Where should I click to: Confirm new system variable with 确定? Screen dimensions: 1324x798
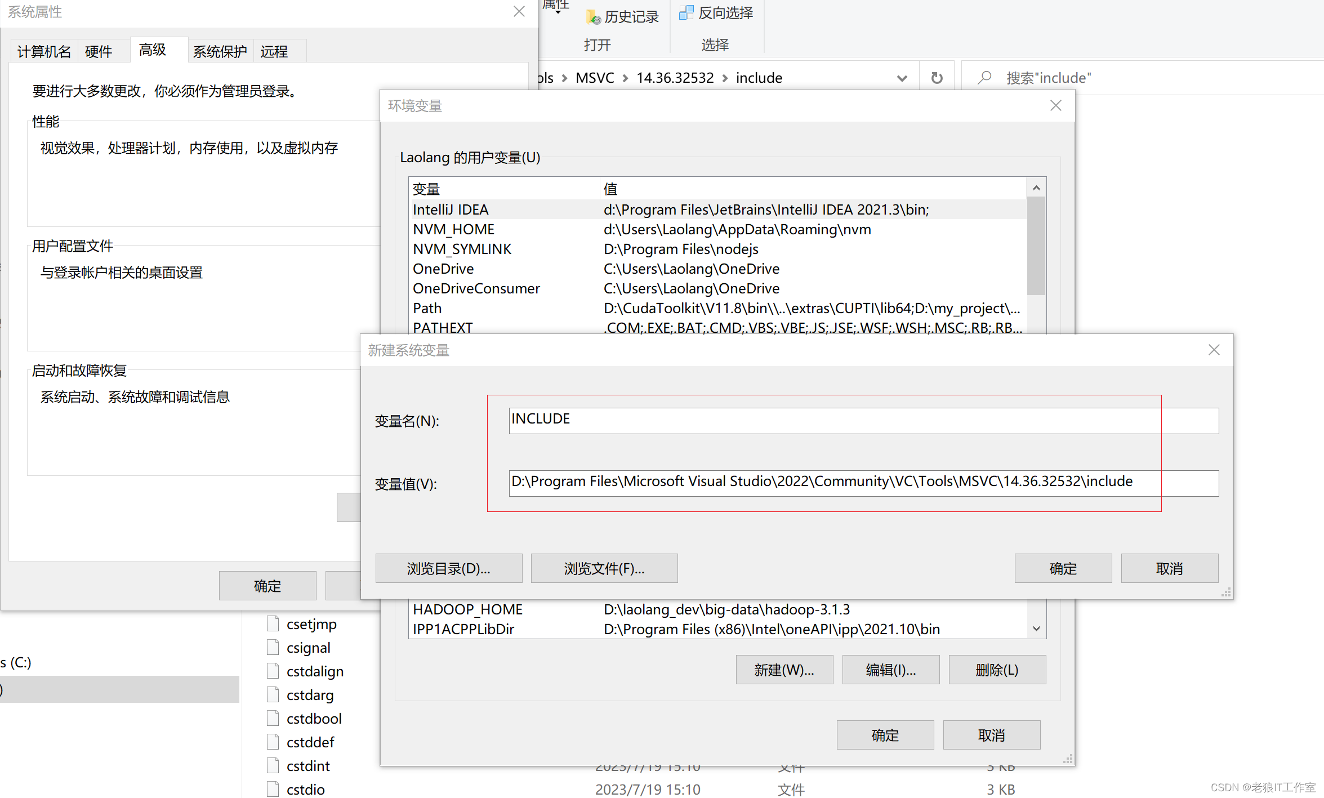tap(1063, 568)
